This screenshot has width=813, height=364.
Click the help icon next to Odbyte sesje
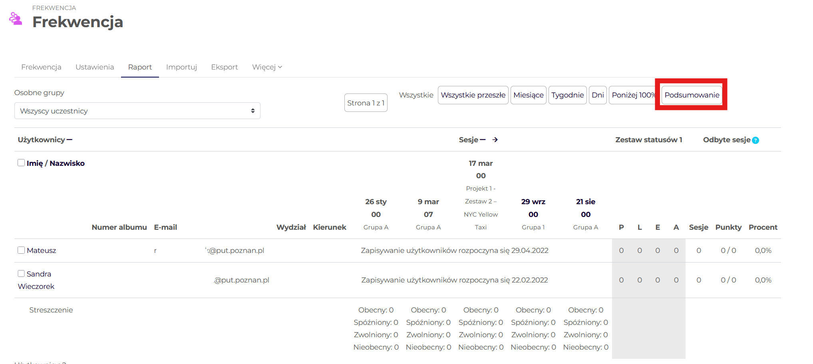755,140
